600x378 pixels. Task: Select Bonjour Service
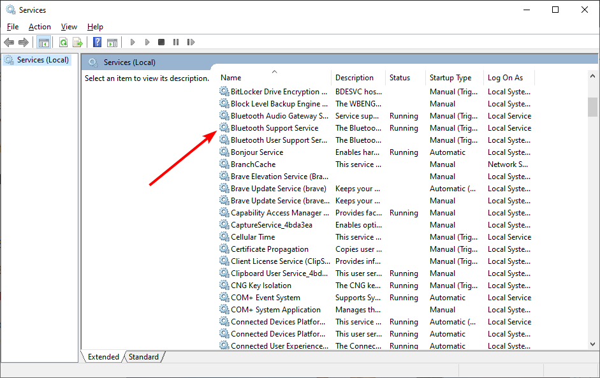[x=376, y=152]
